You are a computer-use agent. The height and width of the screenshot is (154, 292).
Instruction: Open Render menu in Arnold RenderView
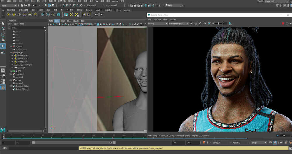click(x=173, y=19)
